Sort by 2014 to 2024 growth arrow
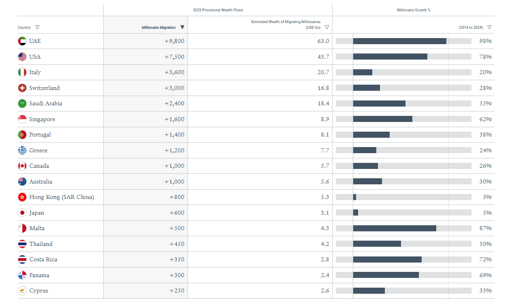Image resolution: width=512 pixels, height=299 pixels. coord(489,27)
